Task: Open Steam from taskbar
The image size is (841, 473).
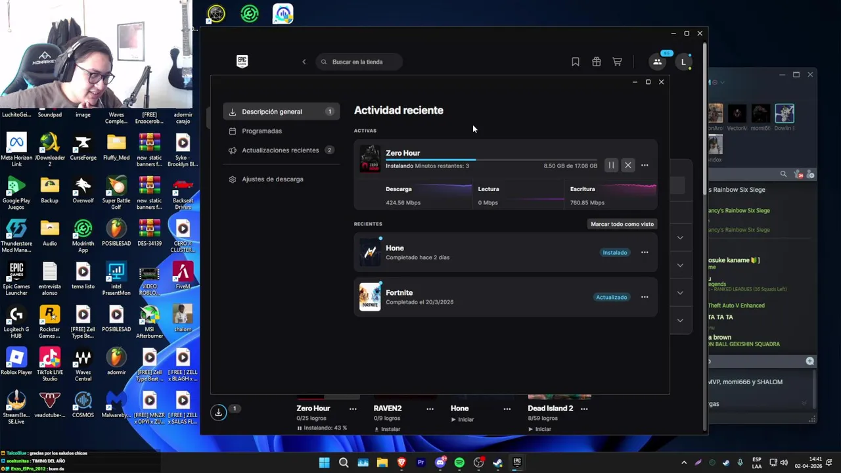Action: click(498, 462)
